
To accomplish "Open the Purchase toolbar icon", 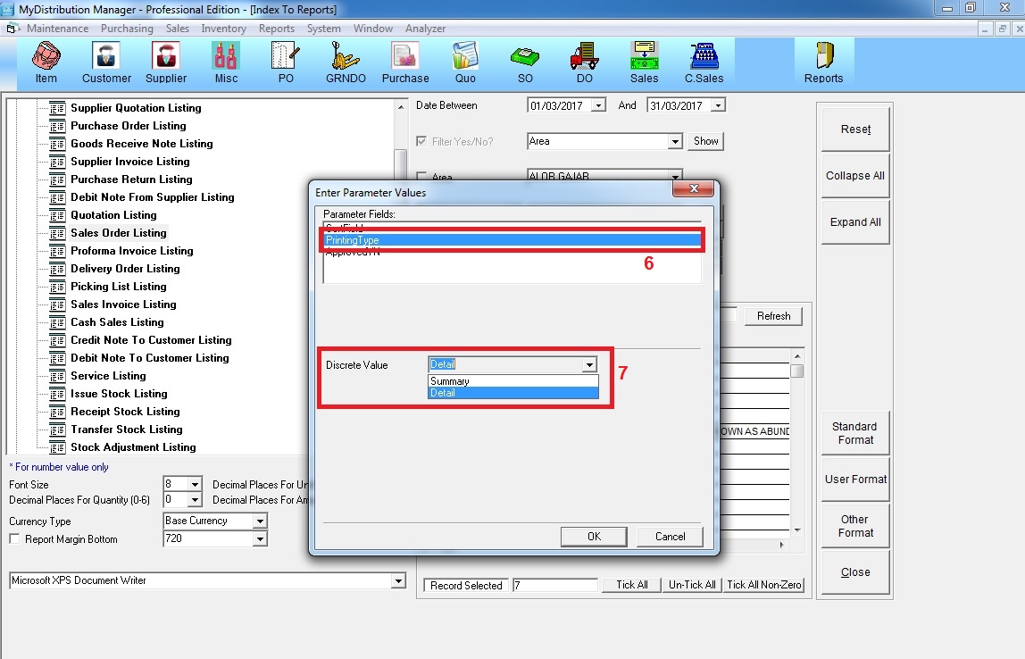I will pyautogui.click(x=405, y=62).
